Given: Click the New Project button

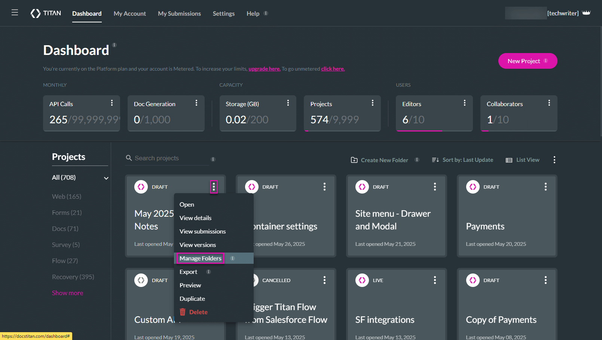Looking at the screenshot, I should point(527,61).
